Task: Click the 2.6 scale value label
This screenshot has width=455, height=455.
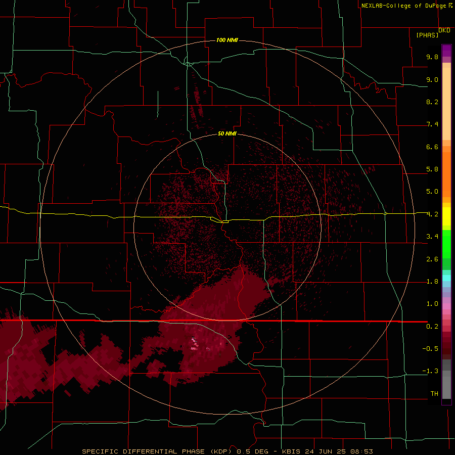Action: [x=432, y=259]
